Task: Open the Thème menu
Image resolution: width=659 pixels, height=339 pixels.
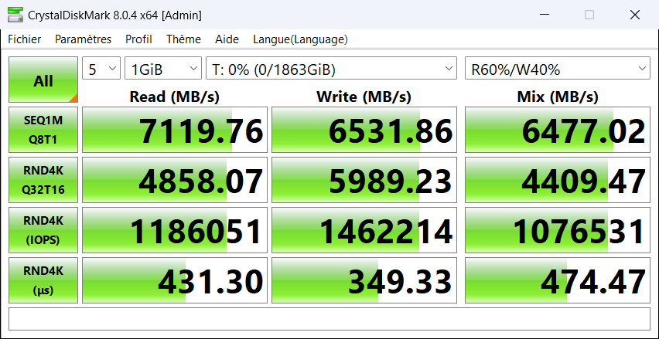Action: pos(183,39)
